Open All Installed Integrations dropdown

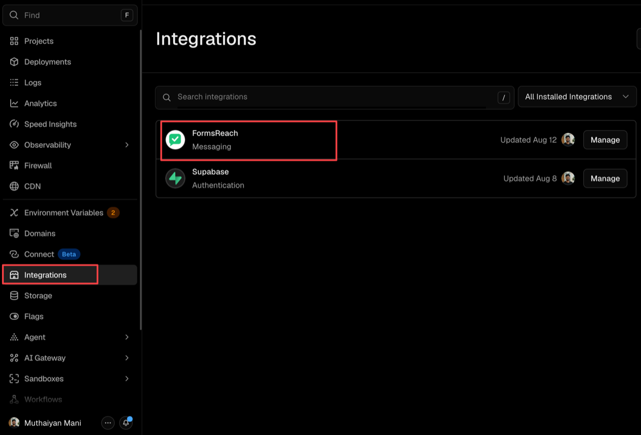[577, 97]
